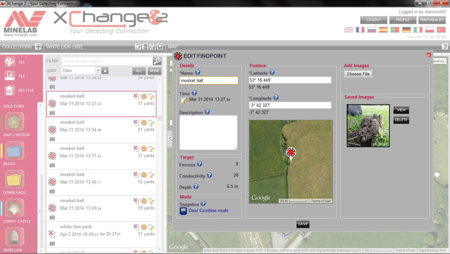This screenshot has width=450, height=254.
Task: Click the help icon beside Description
Action: 207,112
